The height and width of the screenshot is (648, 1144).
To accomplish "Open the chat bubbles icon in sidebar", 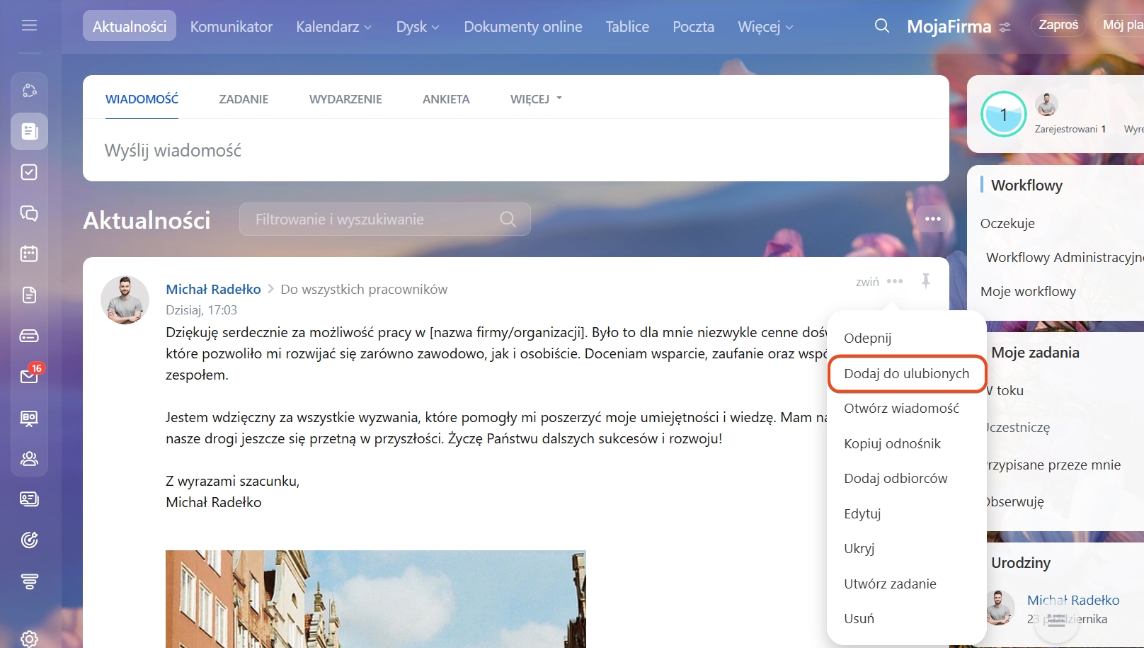I will pos(29,213).
